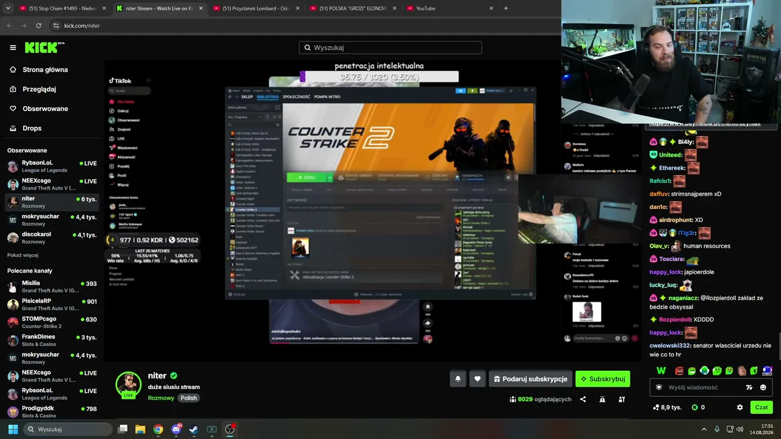
Task: Open Misilia recommended channel
Action: click(x=52, y=287)
